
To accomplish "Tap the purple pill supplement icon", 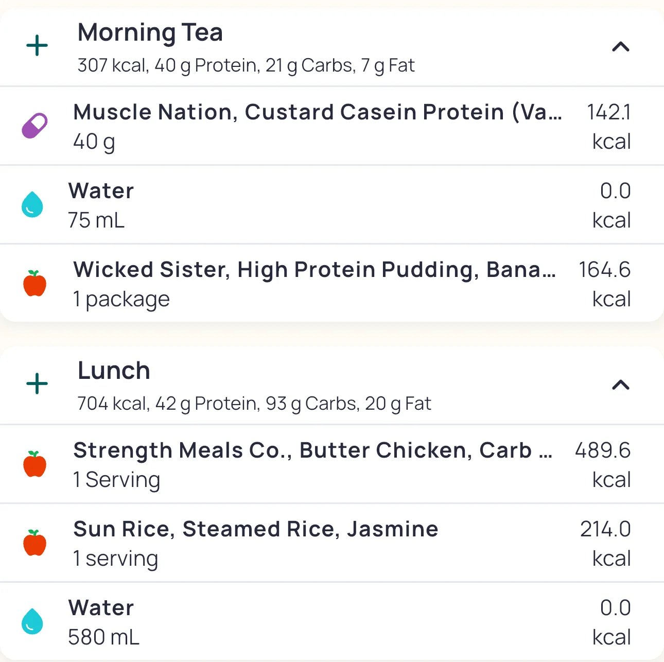I will [x=34, y=126].
